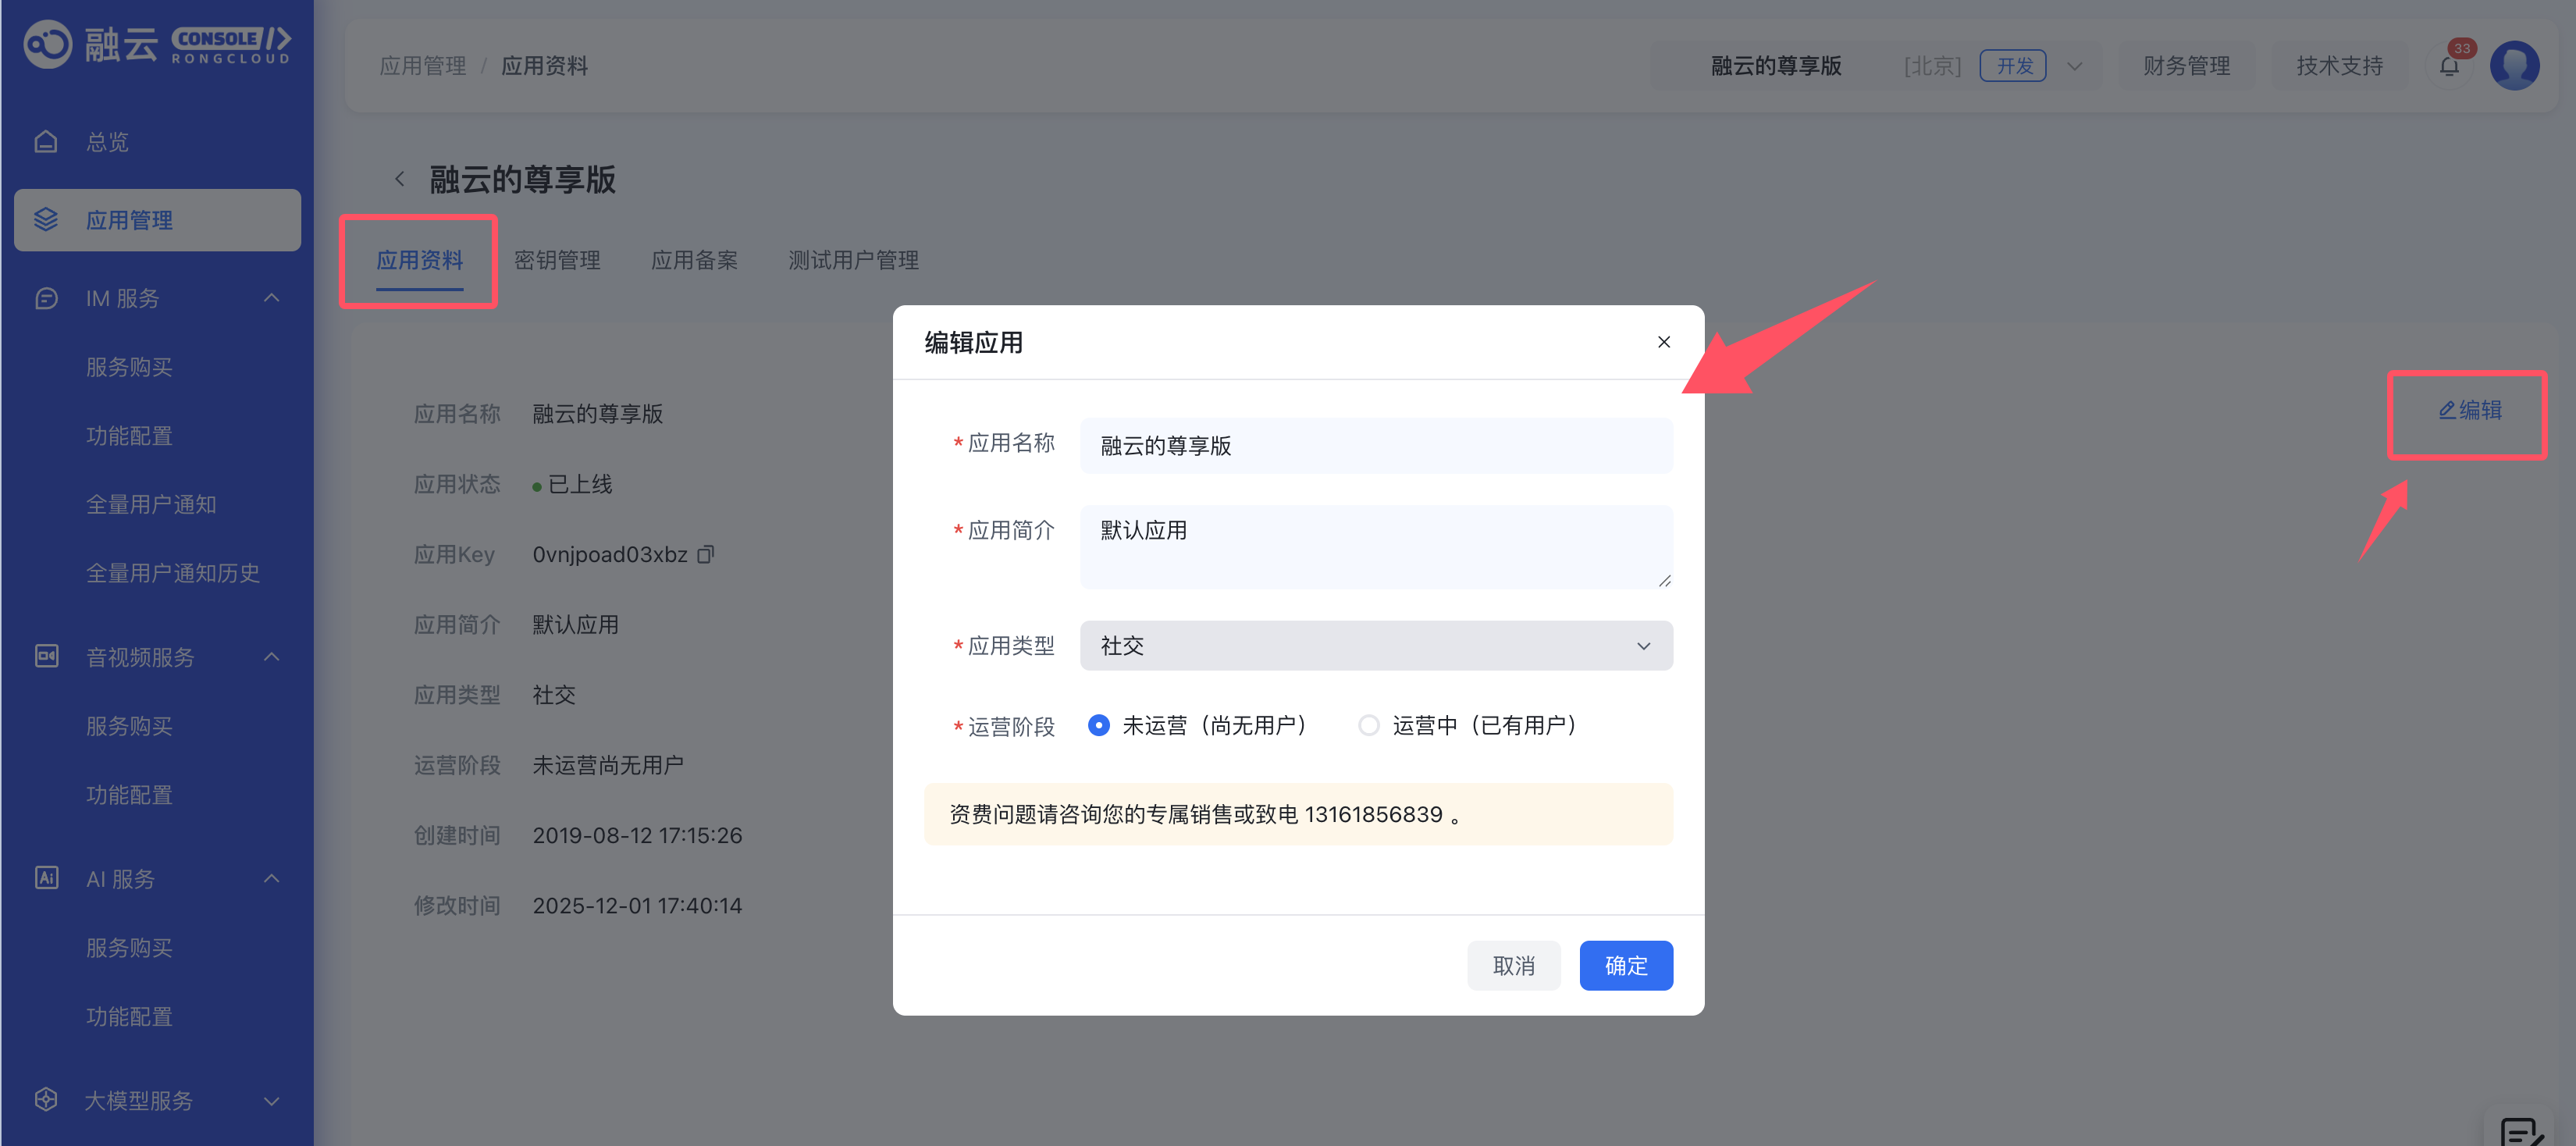Image resolution: width=2576 pixels, height=1146 pixels.
Task: Close the 编辑应用 dialog with X
Action: coord(1663,342)
